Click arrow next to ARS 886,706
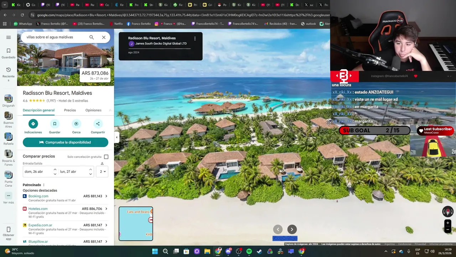This screenshot has height=257, width=456. [x=106, y=209]
